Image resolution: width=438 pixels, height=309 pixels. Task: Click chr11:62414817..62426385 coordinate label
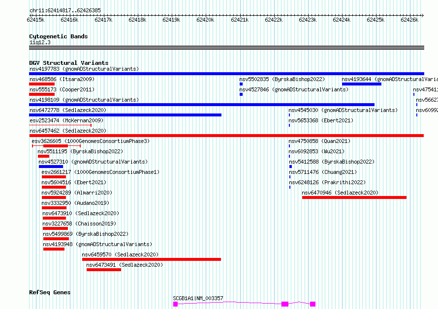(65, 11)
